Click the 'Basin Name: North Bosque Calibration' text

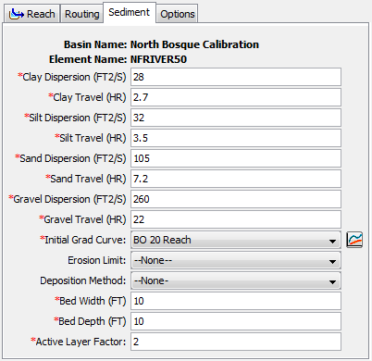click(x=161, y=44)
